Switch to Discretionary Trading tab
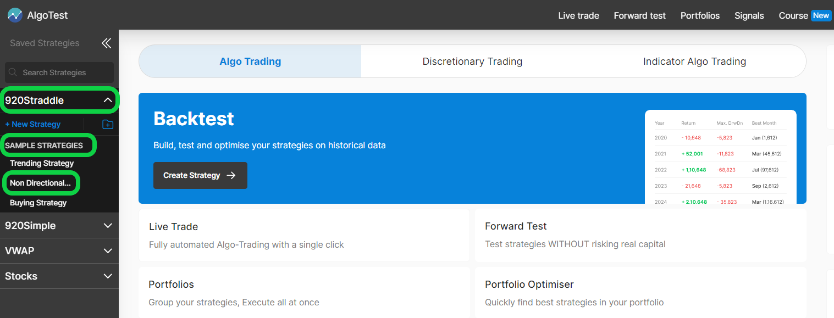 tap(472, 62)
